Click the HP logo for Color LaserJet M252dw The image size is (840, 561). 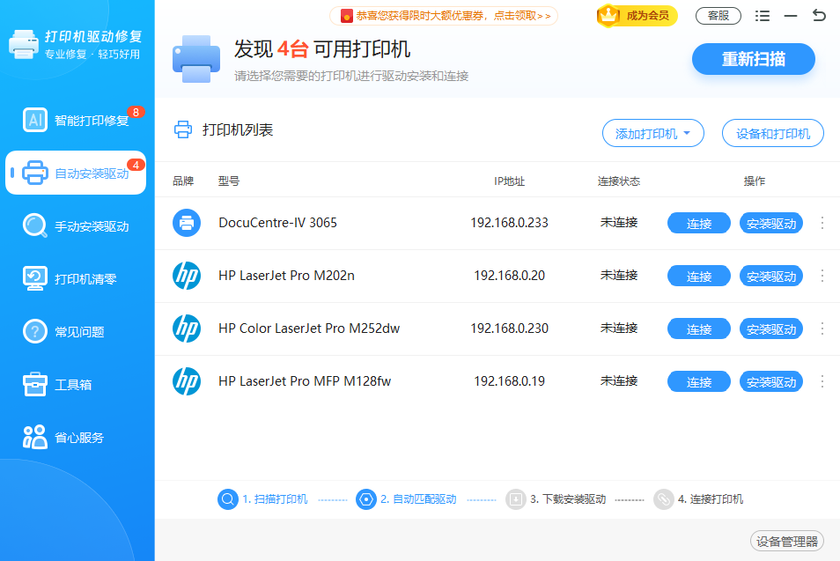click(187, 328)
